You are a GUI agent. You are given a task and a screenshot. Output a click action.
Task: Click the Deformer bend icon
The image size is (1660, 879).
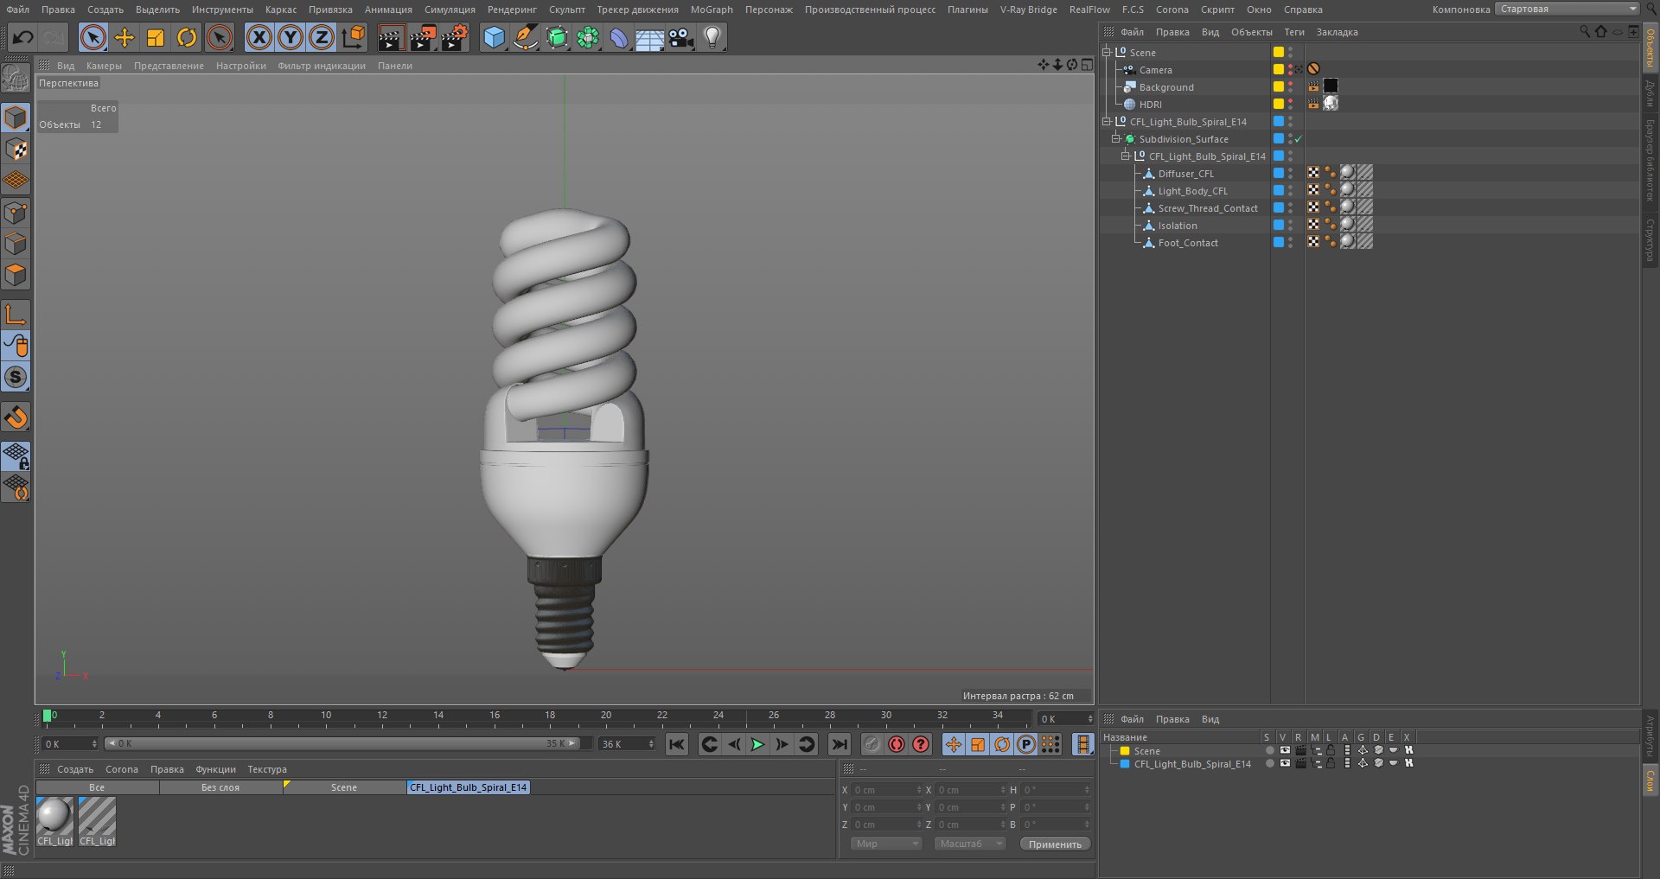tap(618, 37)
